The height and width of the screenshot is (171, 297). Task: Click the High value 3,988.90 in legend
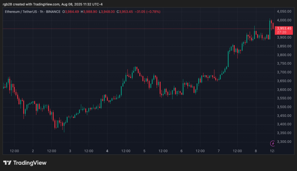point(90,12)
